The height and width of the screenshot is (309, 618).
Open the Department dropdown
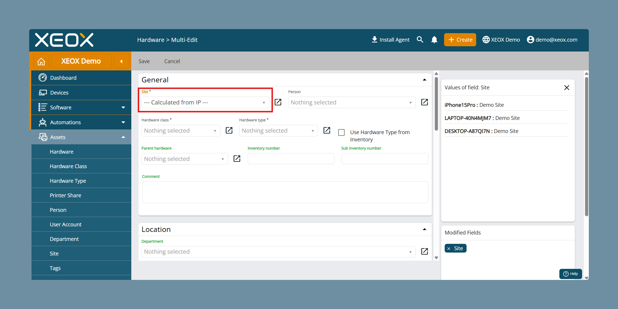point(278,252)
